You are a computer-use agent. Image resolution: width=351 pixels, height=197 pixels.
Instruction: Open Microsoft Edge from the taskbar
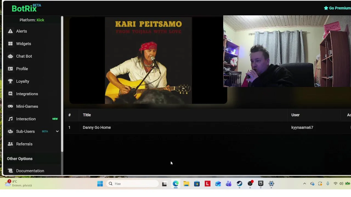tap(175, 184)
